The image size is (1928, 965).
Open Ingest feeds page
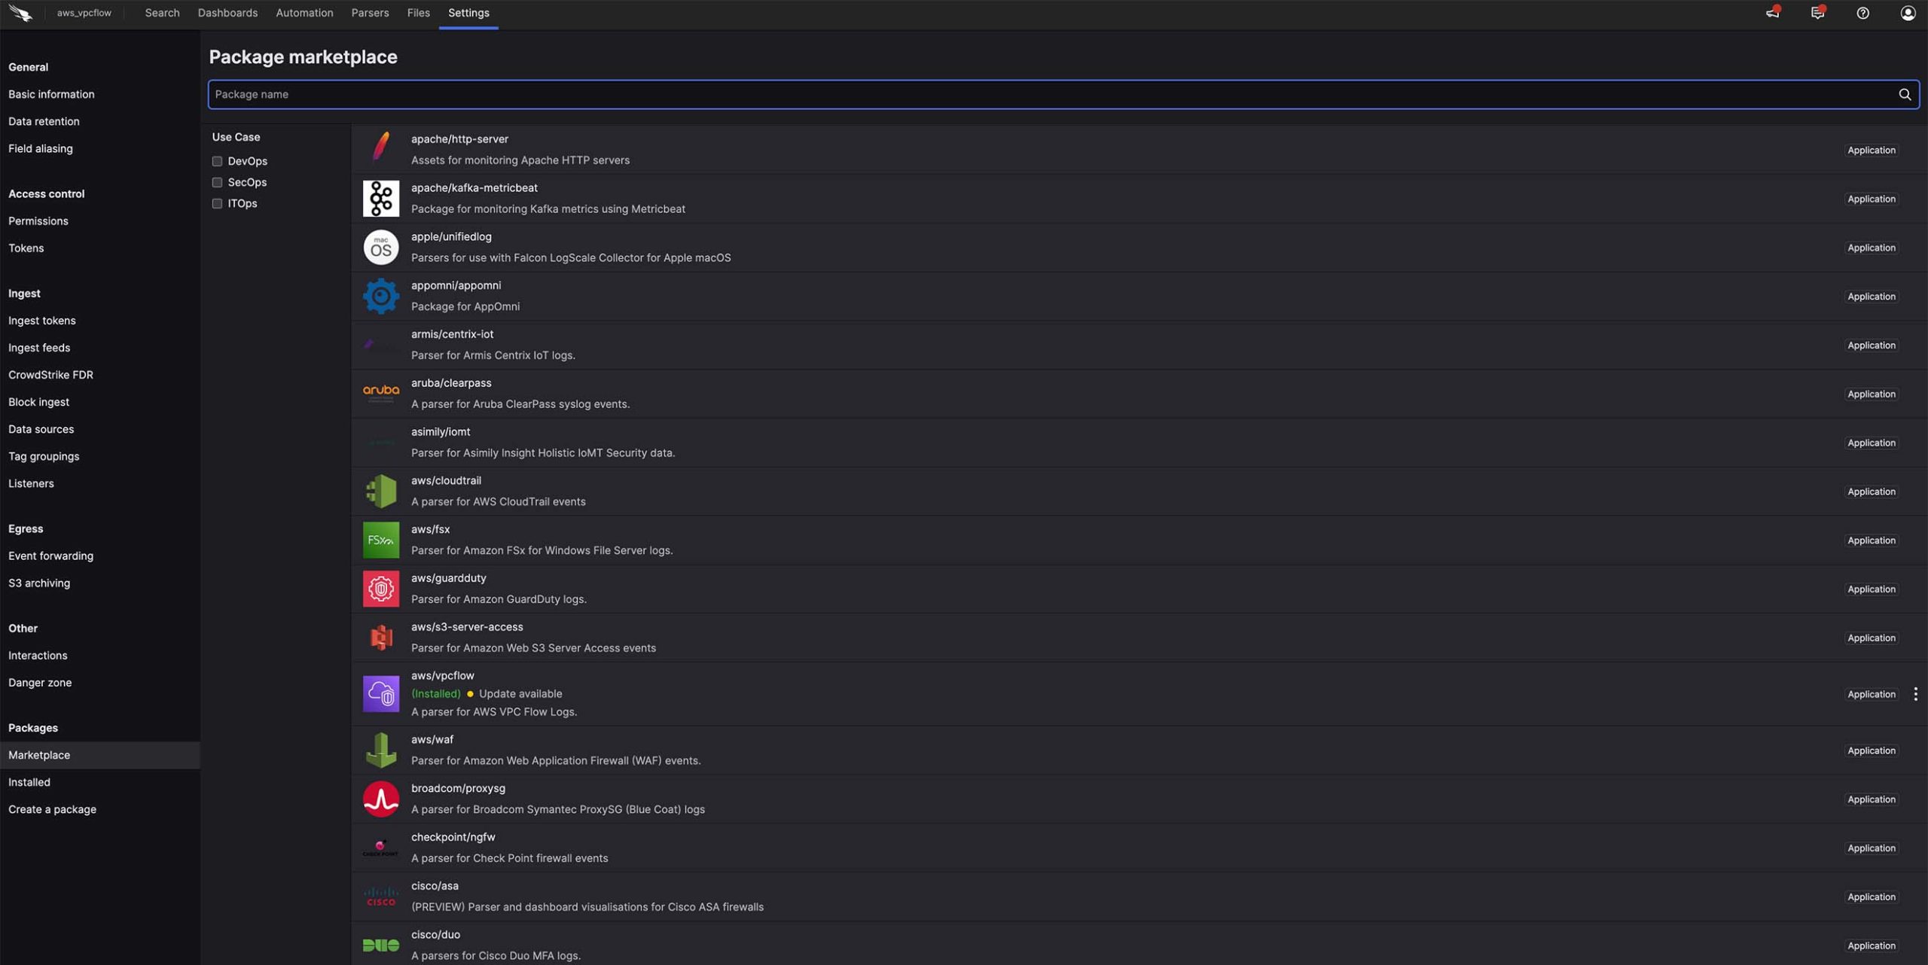39,348
